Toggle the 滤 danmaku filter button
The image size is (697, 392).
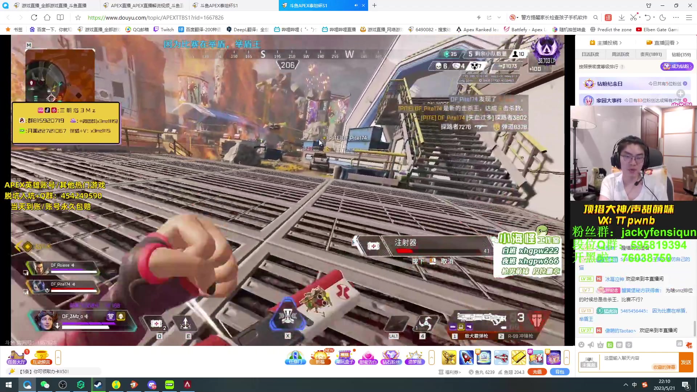click(x=679, y=343)
